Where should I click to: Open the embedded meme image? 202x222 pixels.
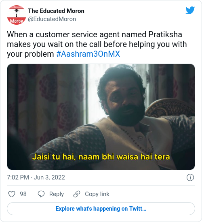click(x=101, y=117)
